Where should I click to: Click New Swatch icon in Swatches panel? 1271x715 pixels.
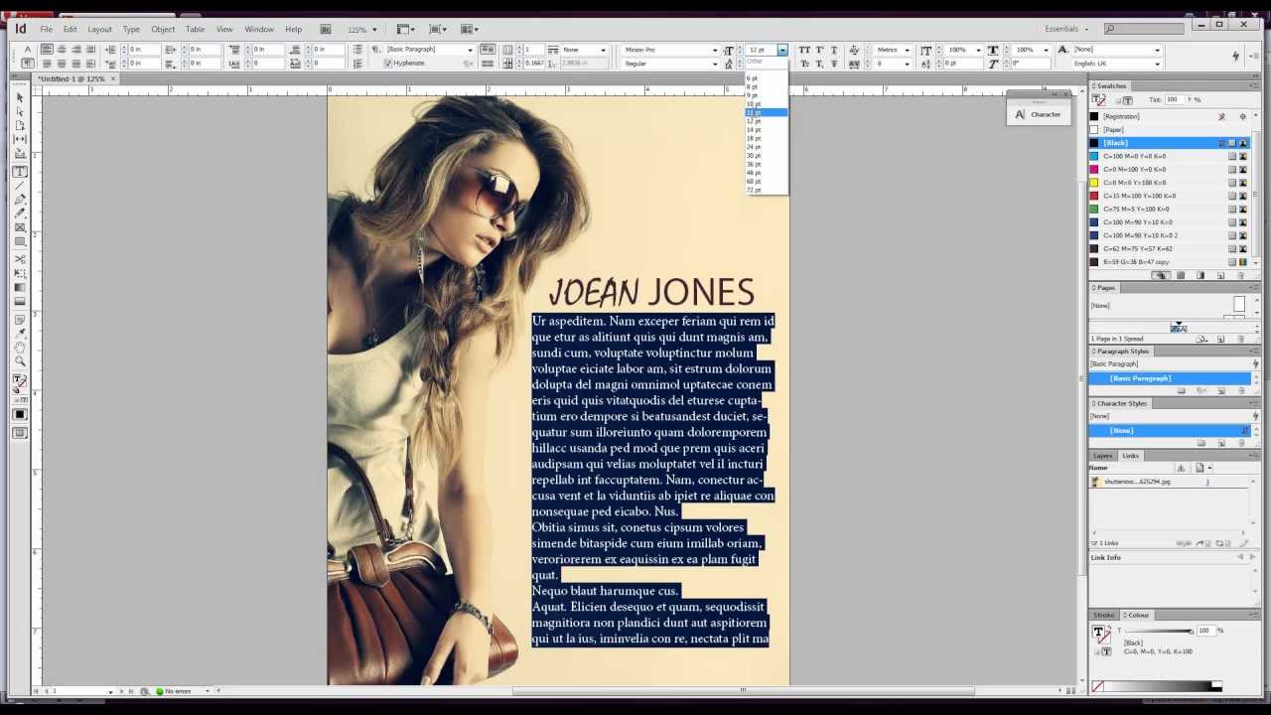[x=1221, y=275]
